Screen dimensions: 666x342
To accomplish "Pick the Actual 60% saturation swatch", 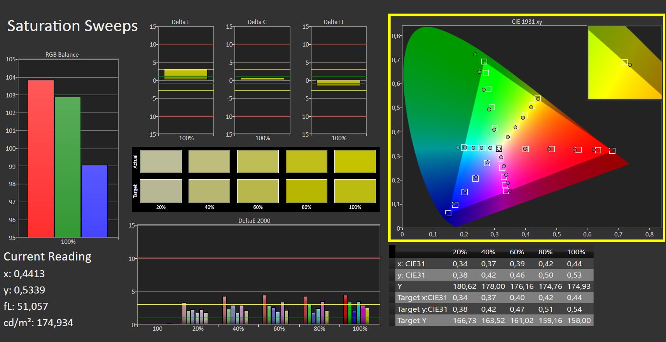I will [258, 161].
